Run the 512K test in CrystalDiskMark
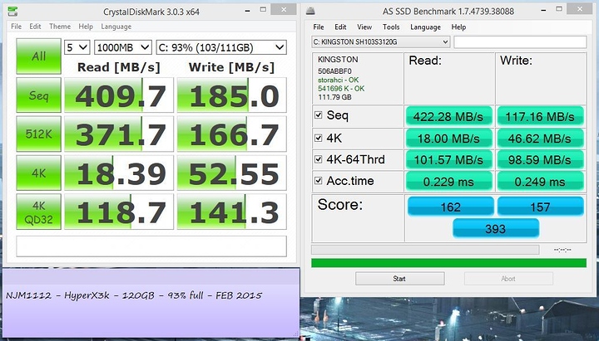The width and height of the screenshot is (599, 341). 37,135
